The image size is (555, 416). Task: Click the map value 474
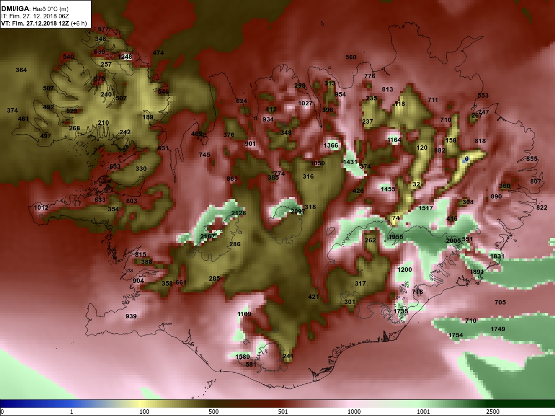click(x=158, y=53)
